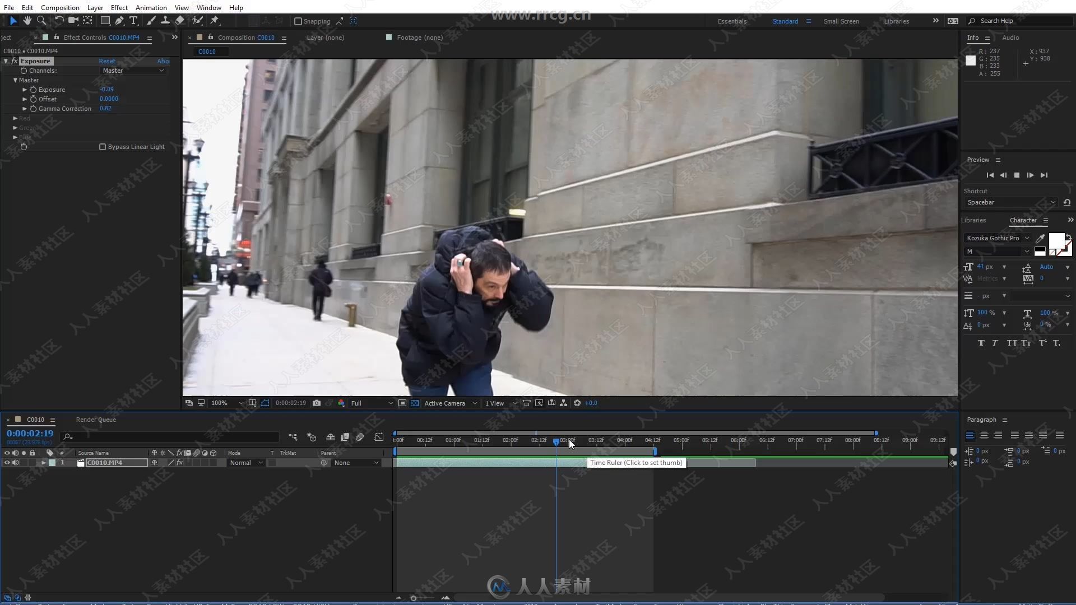Switch to the Audio panel tab
Image resolution: width=1076 pixels, height=605 pixels.
click(x=1010, y=38)
